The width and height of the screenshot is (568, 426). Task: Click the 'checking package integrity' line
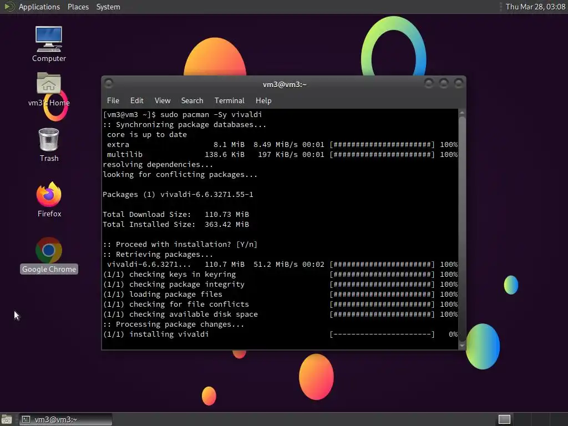pyautogui.click(x=174, y=285)
